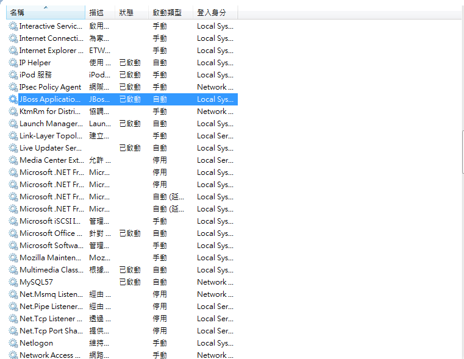Select the JBoss Applicatio... service name
The image size is (464, 359).
(x=50, y=99)
